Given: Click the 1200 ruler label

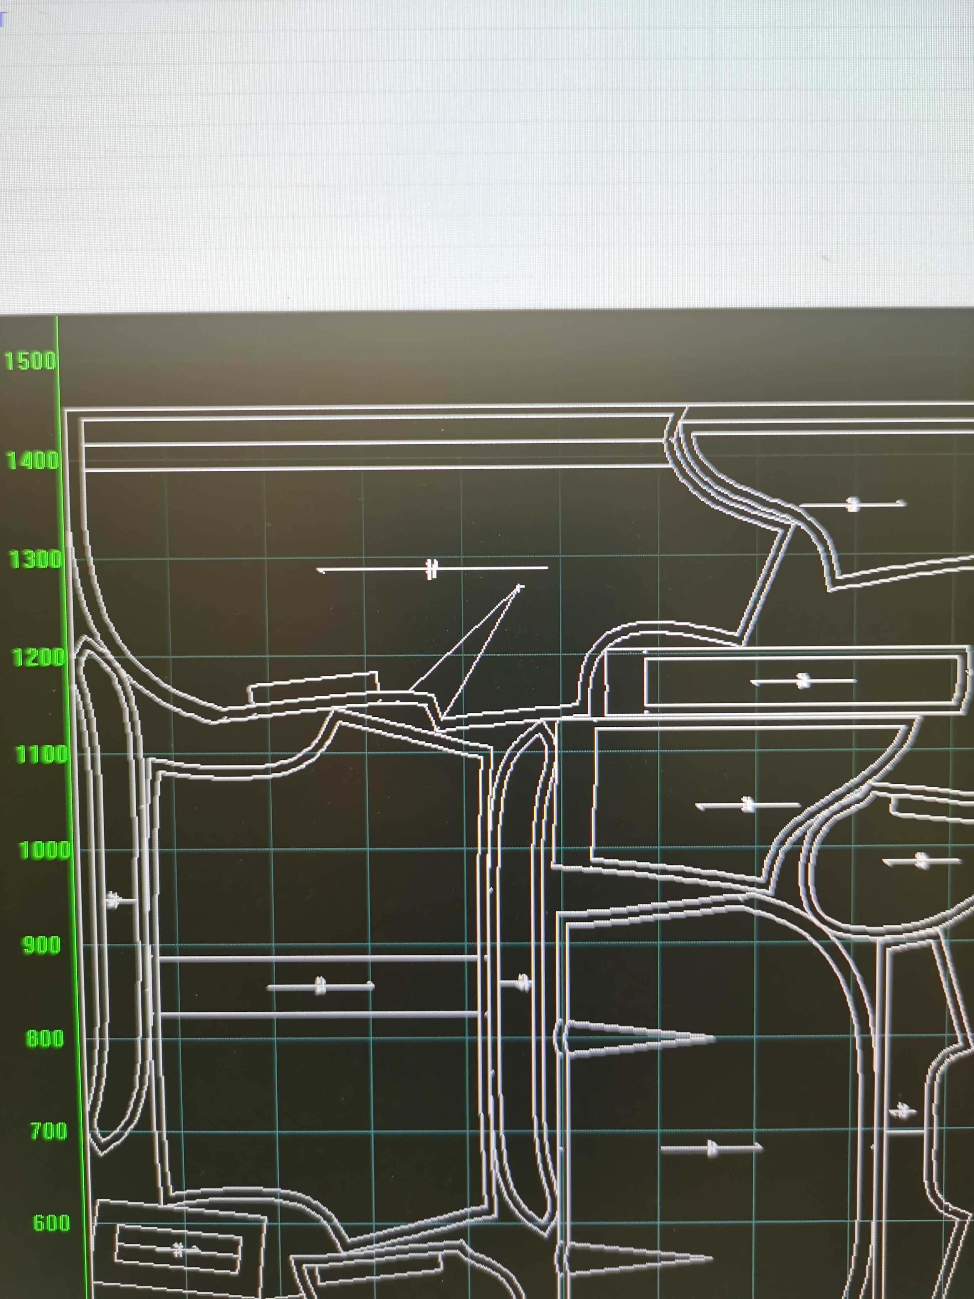Looking at the screenshot, I should [x=39, y=658].
